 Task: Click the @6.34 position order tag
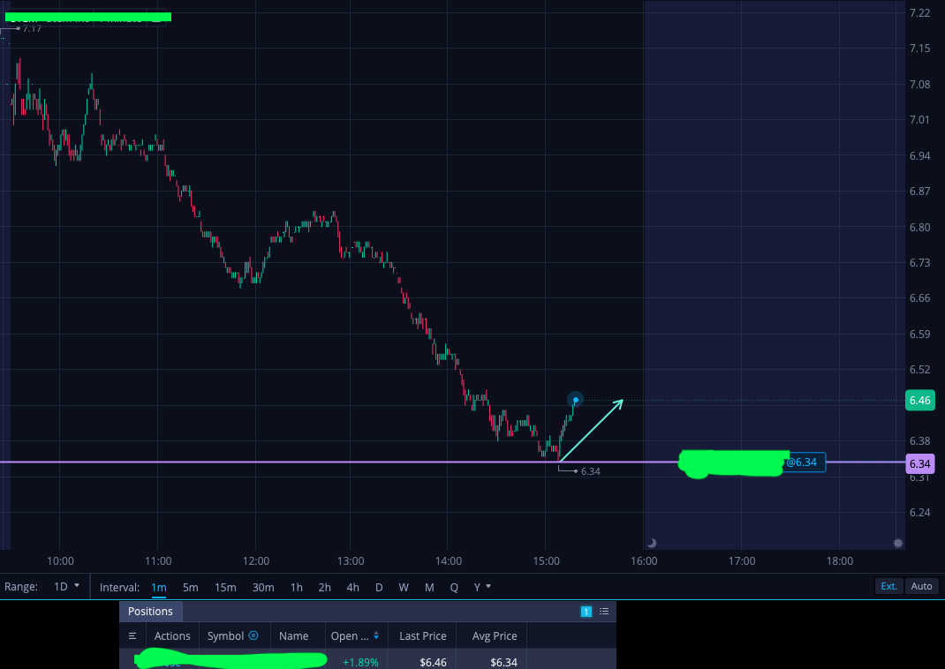pos(802,462)
